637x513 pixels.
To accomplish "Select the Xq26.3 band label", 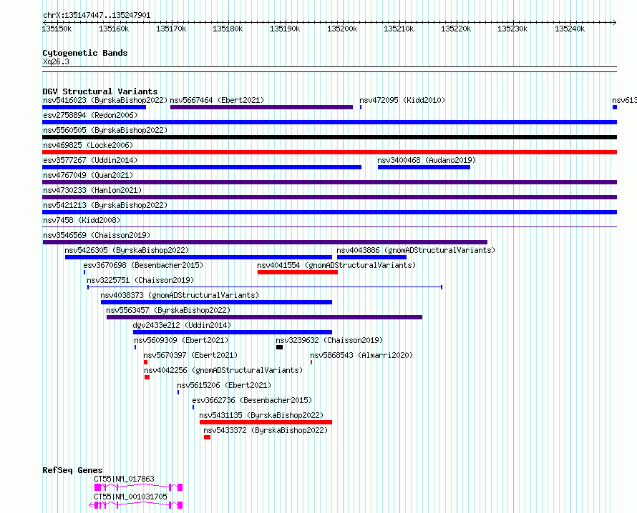I will click(56, 61).
